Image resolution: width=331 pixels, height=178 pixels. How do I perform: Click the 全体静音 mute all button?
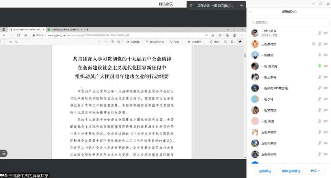265,171
